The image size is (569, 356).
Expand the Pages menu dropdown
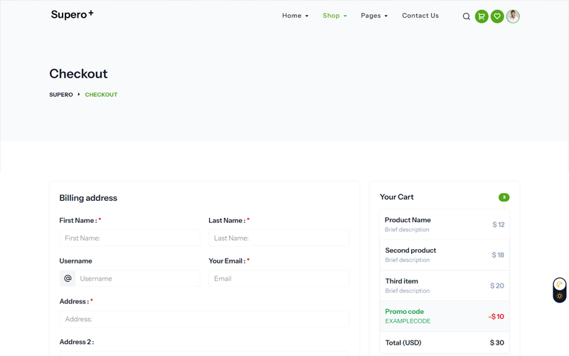coord(374,16)
